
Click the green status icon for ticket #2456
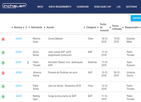click(3, 97)
